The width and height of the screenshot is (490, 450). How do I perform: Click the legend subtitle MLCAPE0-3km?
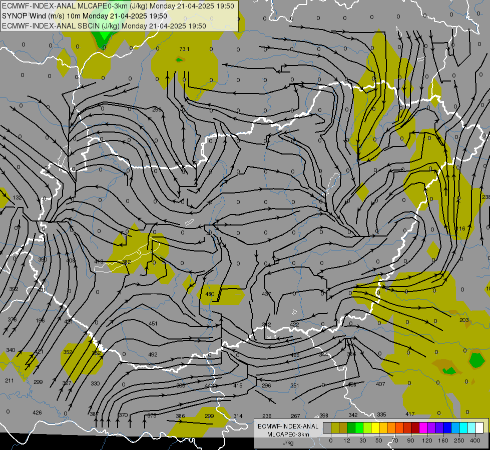pyautogui.click(x=288, y=434)
